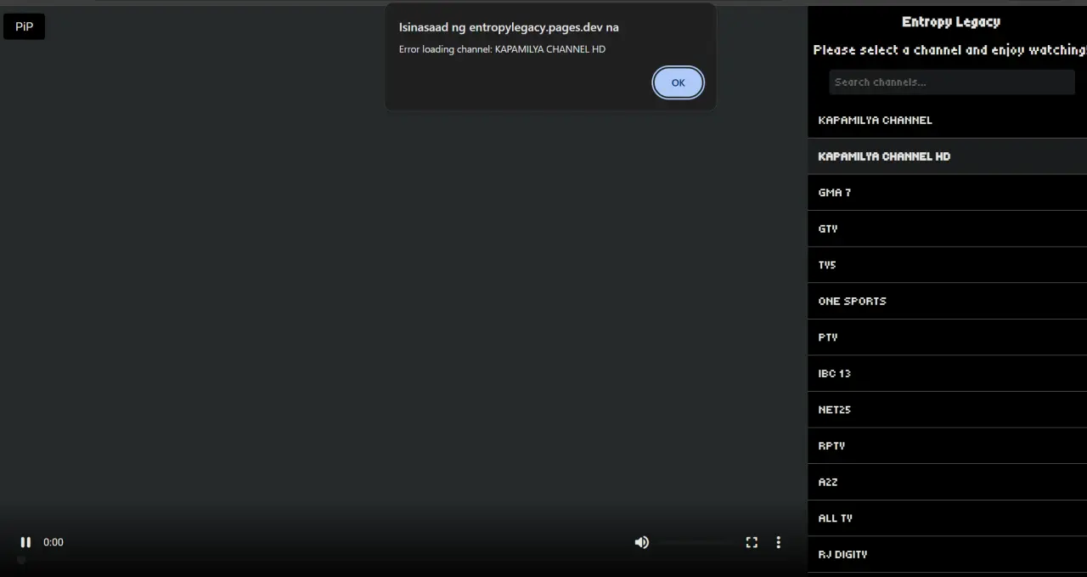1087x577 pixels.
Task: Select the ALL TV channel
Action: [x=947, y=518]
